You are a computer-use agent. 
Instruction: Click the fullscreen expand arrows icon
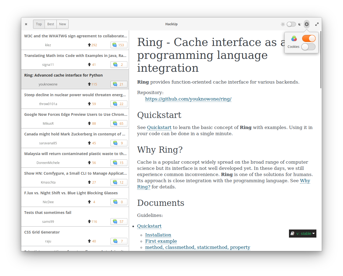pyautogui.click(x=317, y=24)
